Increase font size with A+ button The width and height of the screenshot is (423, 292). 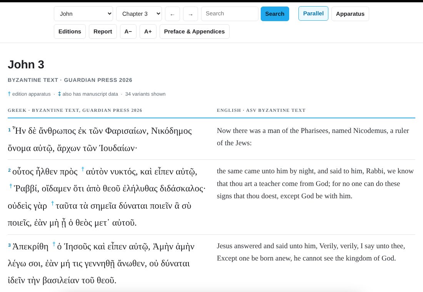click(148, 32)
